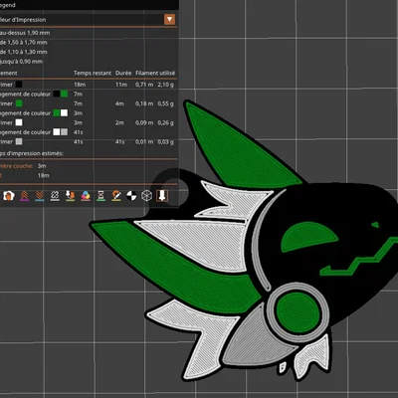This screenshot has width=398, height=398.
Task: Click green swatch in 0,55 g print row
Action: 19,103
